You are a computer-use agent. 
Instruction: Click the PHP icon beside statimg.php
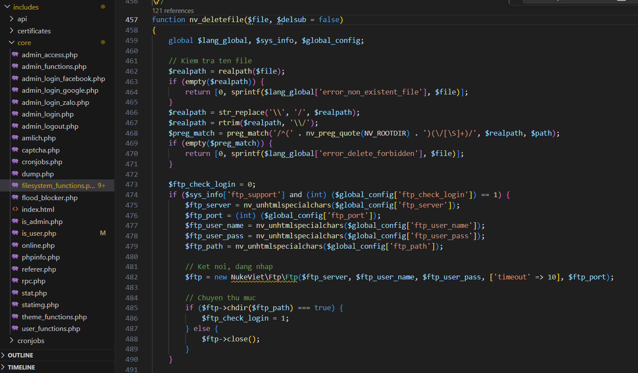15,305
